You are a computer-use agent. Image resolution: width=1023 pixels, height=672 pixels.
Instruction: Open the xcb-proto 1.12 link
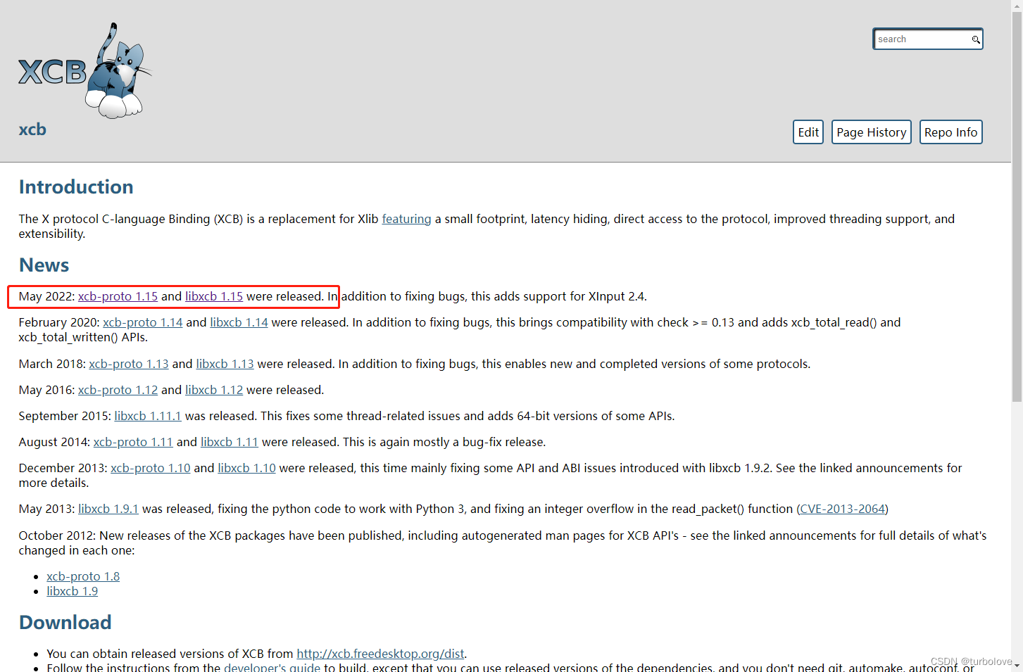(x=118, y=390)
